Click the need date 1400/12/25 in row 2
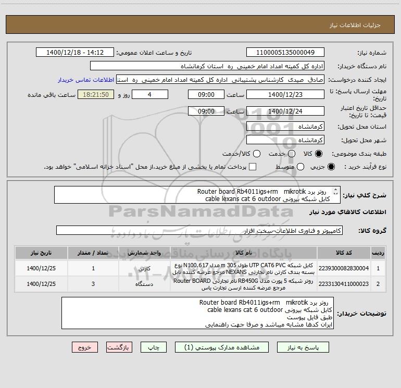Screen dimensions: 401x388 point(41,284)
